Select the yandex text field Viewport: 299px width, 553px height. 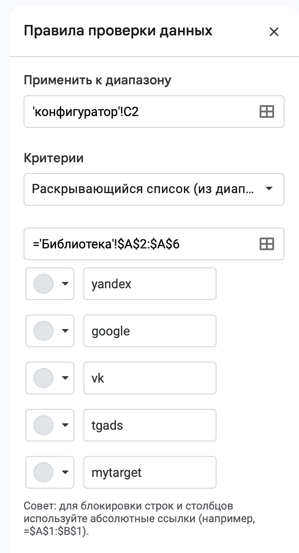pyautogui.click(x=150, y=284)
